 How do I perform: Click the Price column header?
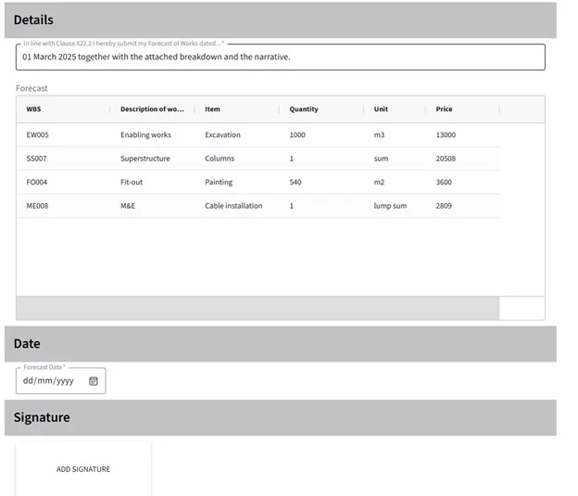pyautogui.click(x=445, y=109)
